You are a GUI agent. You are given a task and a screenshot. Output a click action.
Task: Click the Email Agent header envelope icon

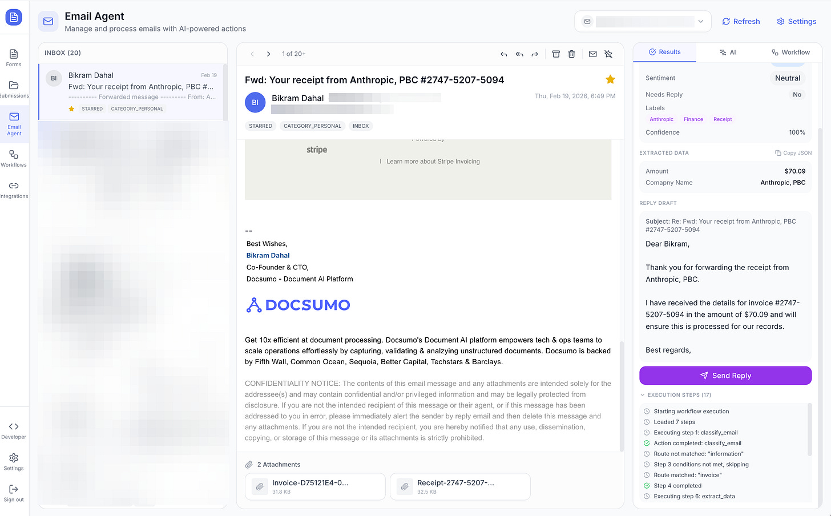pos(48,22)
